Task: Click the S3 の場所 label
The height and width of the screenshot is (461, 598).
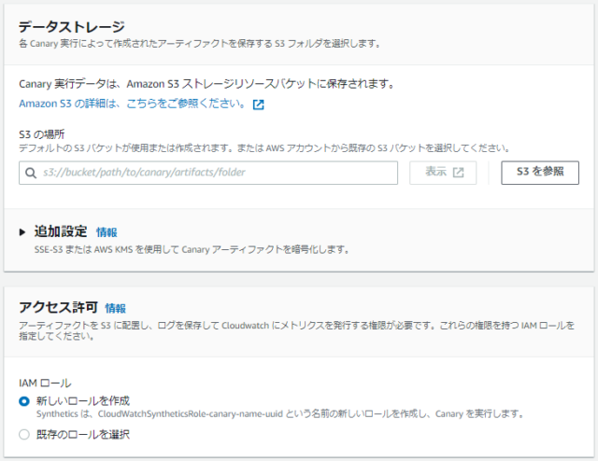Action: pyautogui.click(x=41, y=134)
